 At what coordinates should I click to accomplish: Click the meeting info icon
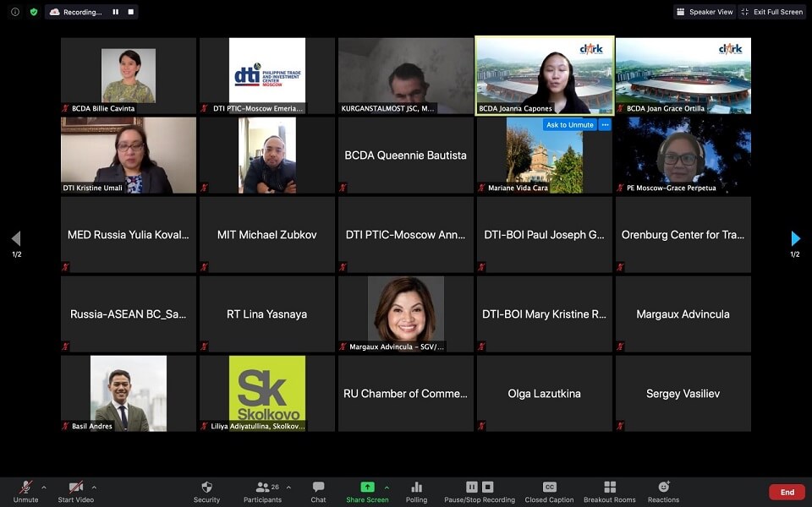click(x=15, y=12)
